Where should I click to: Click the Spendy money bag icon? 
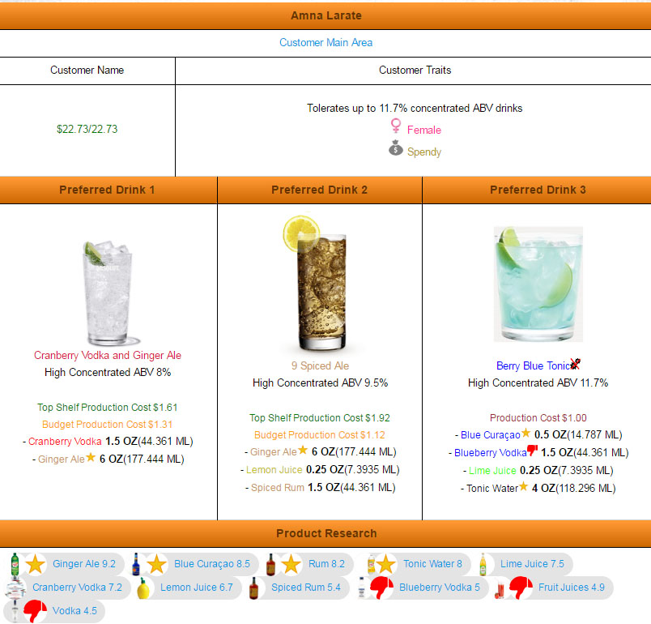point(396,149)
